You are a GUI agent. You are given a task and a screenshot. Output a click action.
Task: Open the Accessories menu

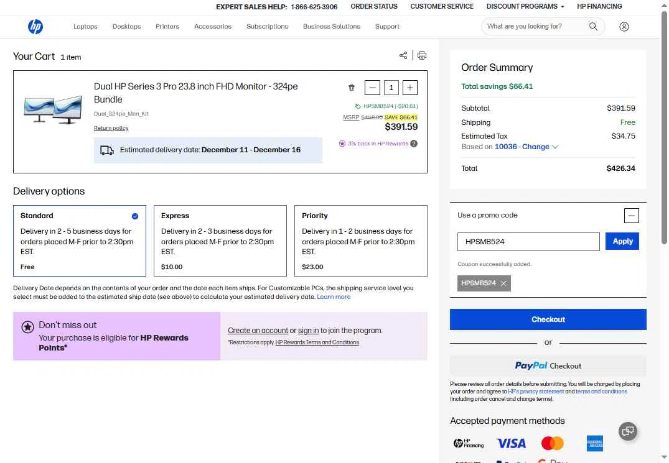click(213, 26)
